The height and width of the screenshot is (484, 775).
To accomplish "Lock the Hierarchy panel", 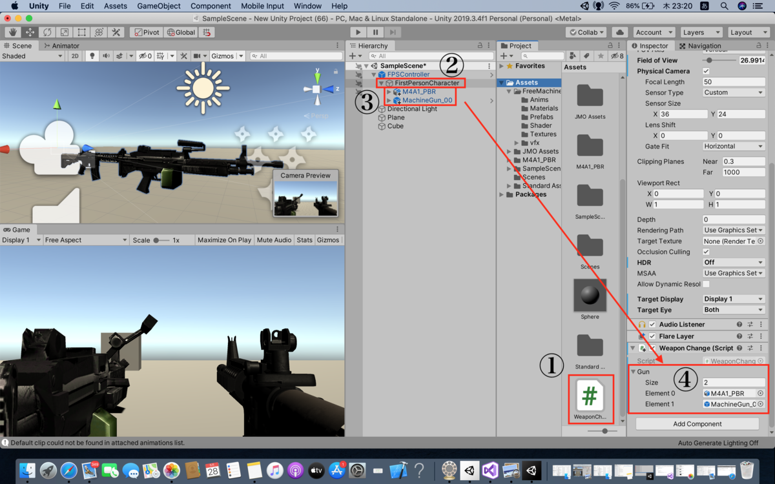I will pos(480,45).
